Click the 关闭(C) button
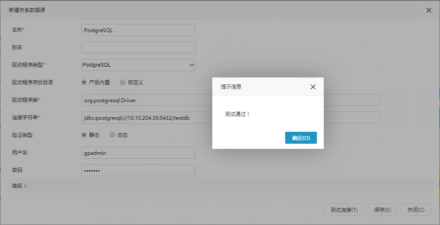This screenshot has width=440, height=225. (x=416, y=210)
